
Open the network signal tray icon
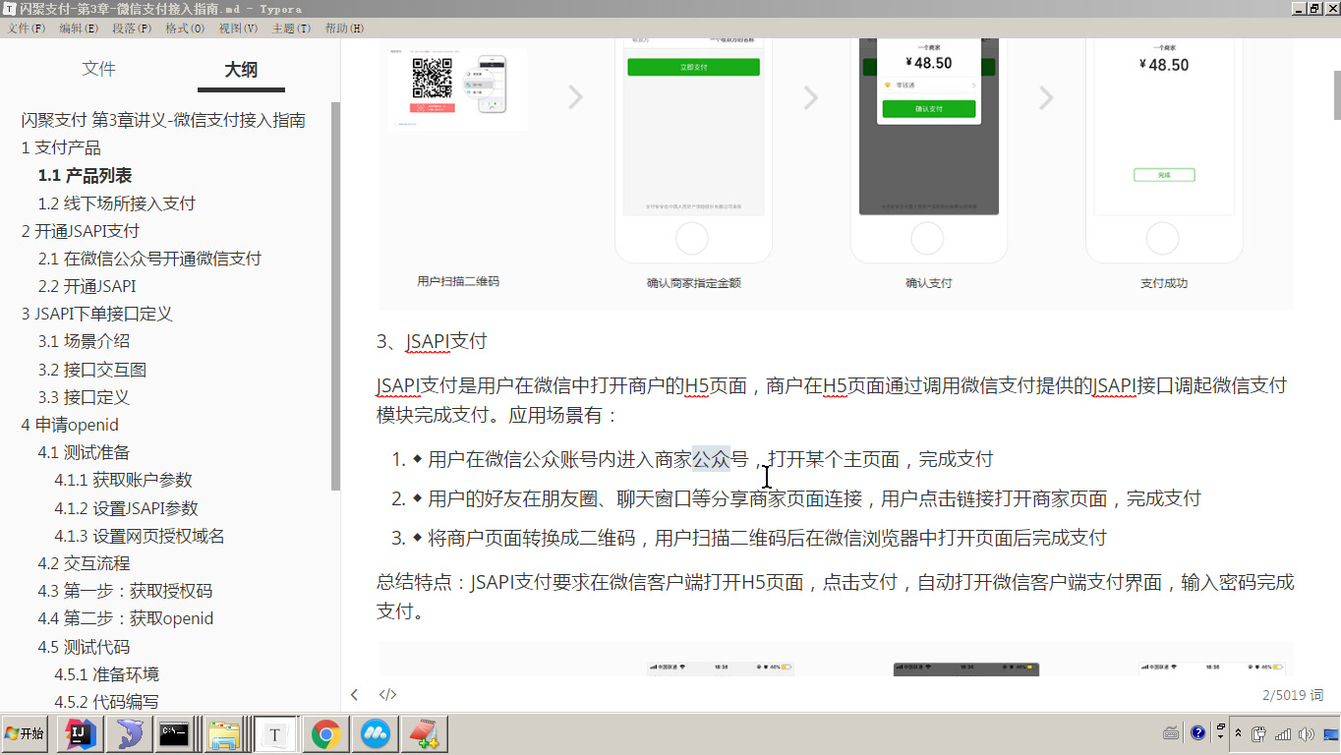(1283, 733)
